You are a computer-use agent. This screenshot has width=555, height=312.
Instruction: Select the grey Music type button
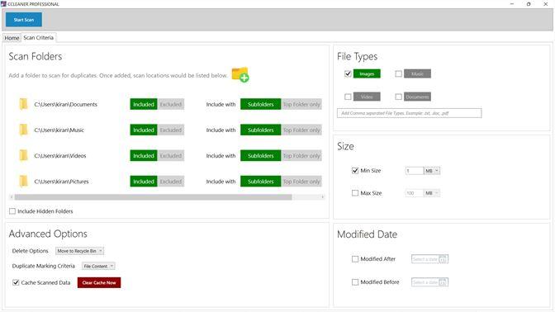coord(418,73)
